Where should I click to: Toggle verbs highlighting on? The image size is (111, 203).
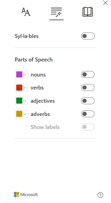coord(88,88)
